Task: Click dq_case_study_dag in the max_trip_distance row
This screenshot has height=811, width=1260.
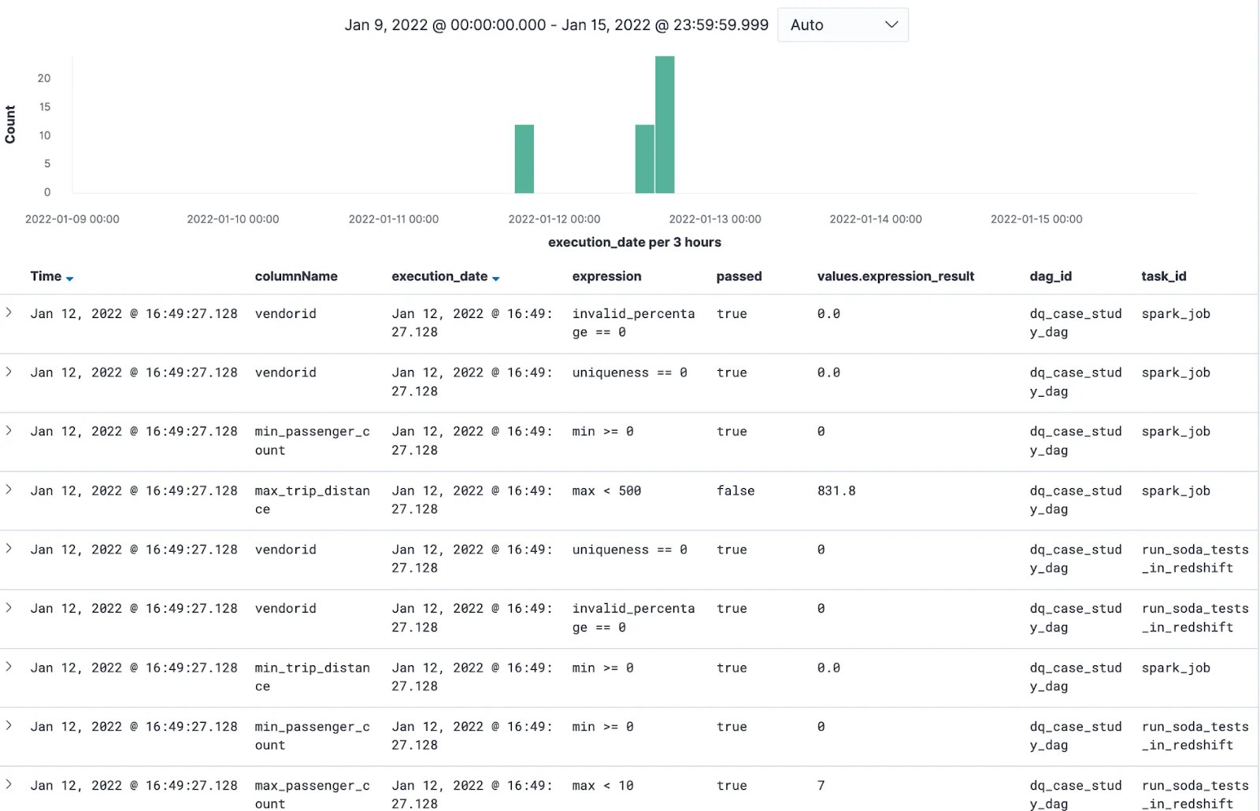Action: pyautogui.click(x=1076, y=500)
